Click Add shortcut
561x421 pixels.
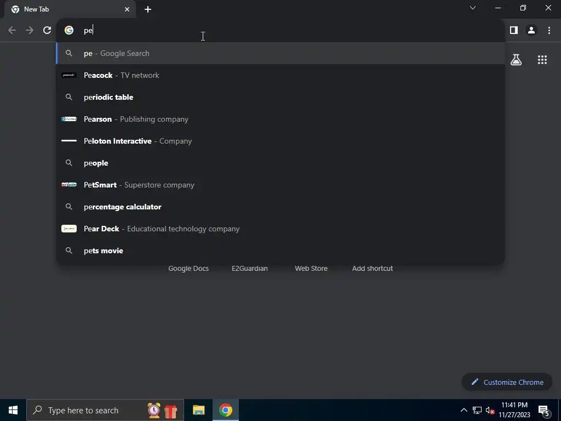tap(373, 269)
